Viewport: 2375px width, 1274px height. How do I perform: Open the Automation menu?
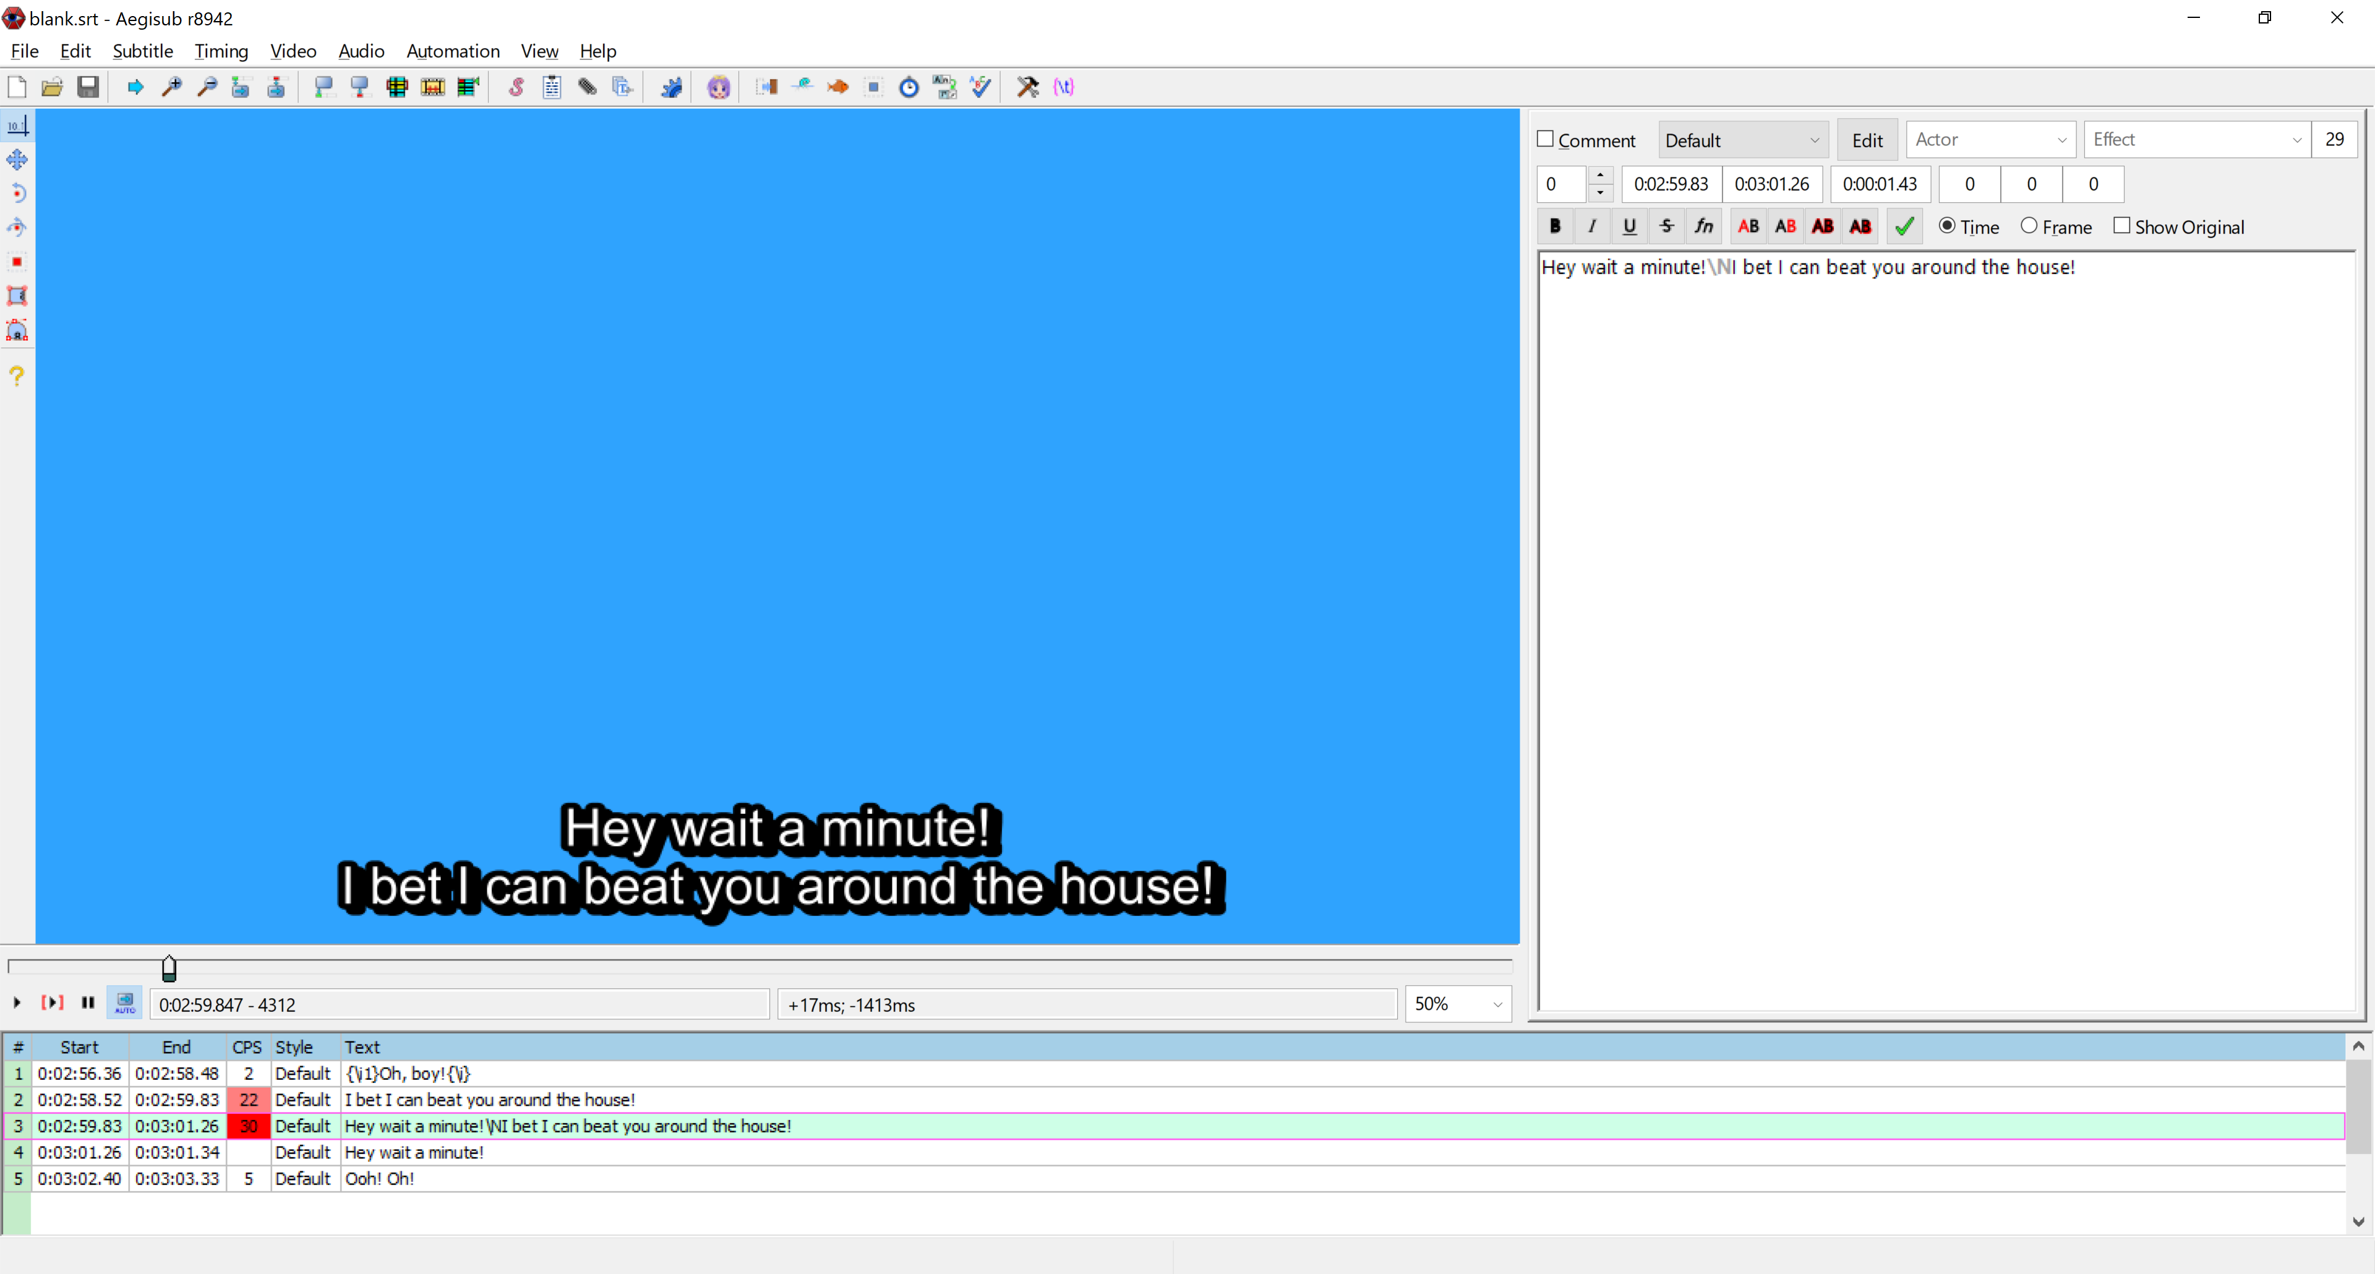(x=453, y=51)
